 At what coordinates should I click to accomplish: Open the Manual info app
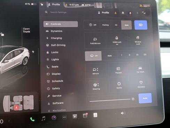(x=95, y=115)
